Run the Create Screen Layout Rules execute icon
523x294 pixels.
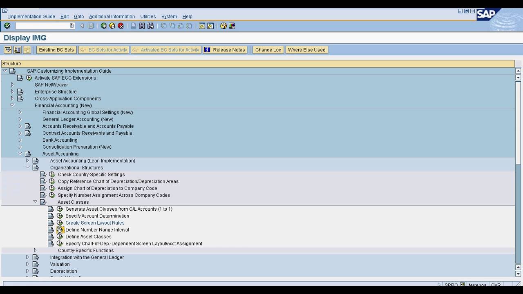[x=60, y=223]
